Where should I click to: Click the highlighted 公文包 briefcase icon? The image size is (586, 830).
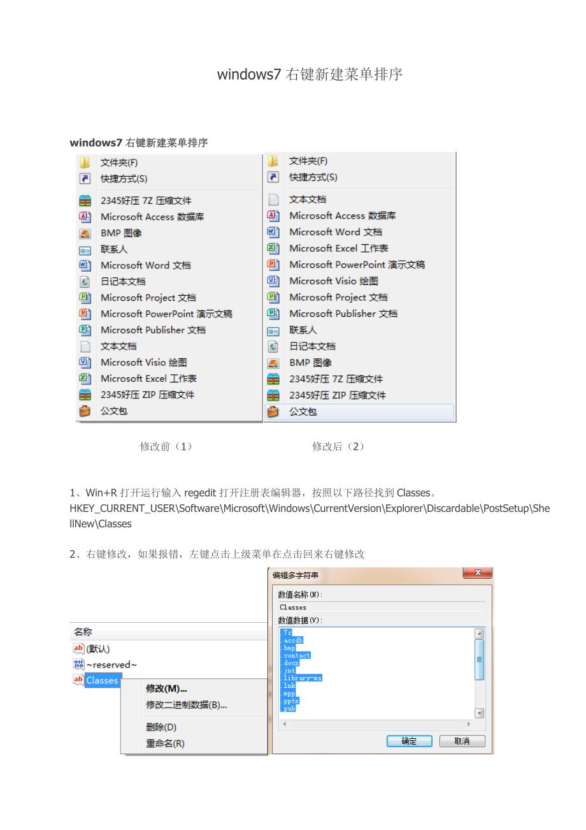click(x=273, y=412)
